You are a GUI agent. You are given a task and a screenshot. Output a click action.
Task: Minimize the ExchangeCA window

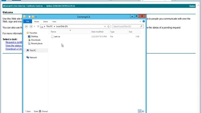point(132,16)
